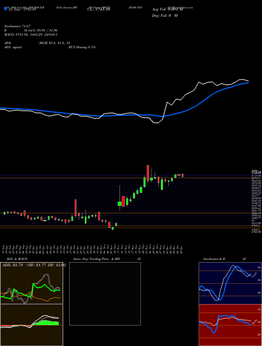The height and width of the screenshot is (346, 262).
Task: Click the ADX indicator chart panel
Action: pyautogui.click(x=31, y=283)
